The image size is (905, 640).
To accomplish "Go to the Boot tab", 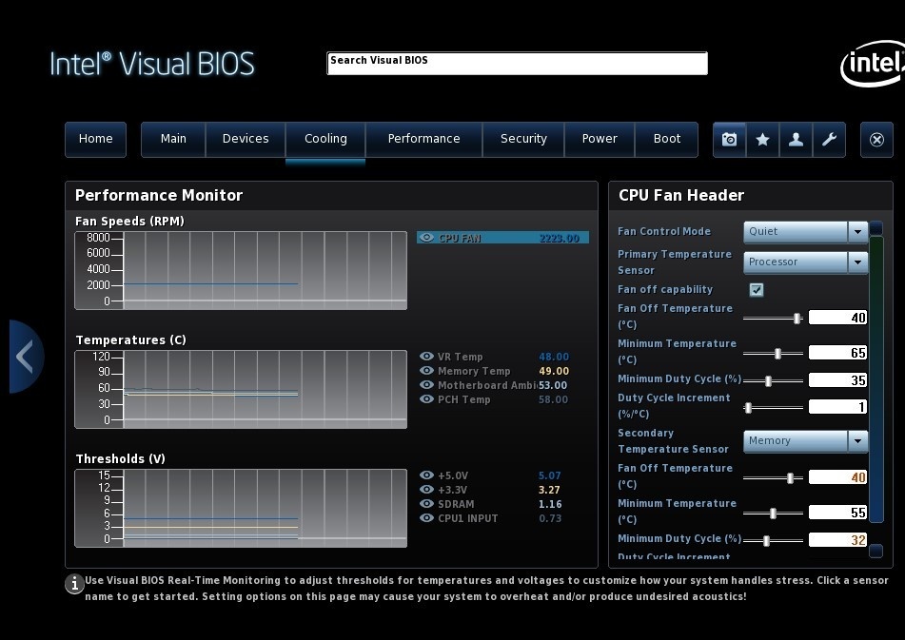I will 667,139.
